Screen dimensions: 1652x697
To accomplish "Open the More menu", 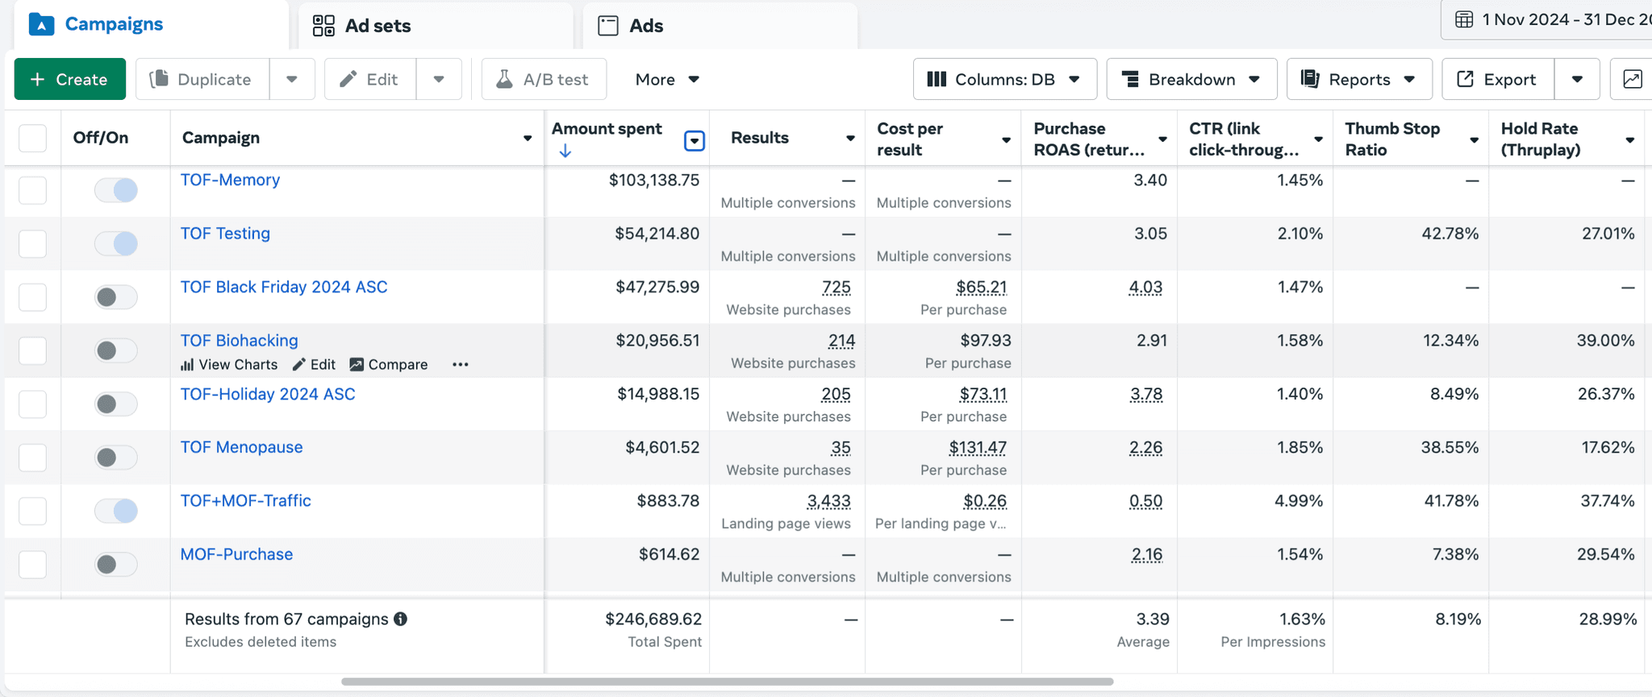I will tap(667, 79).
